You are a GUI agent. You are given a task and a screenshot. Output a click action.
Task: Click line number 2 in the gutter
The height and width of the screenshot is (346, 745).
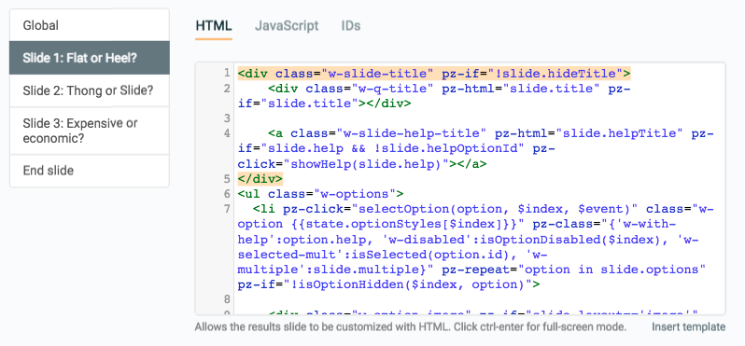[227, 89]
